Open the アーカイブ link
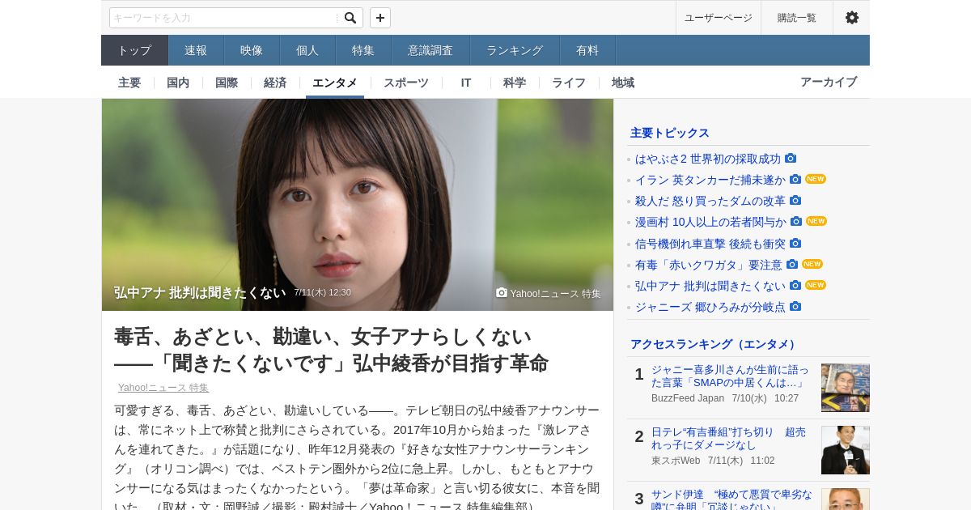The width and height of the screenshot is (971, 510). [829, 82]
